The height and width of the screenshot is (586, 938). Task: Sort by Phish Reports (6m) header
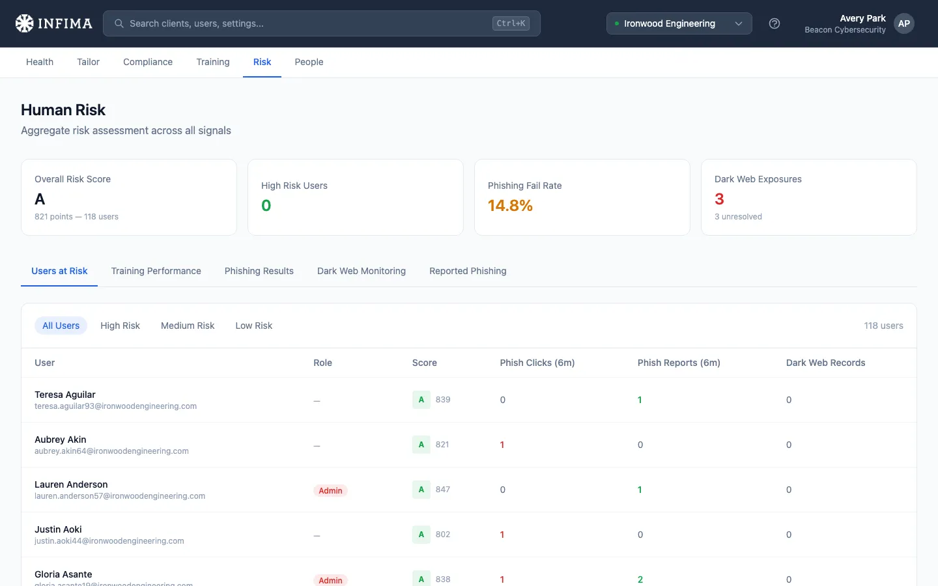[x=679, y=363]
